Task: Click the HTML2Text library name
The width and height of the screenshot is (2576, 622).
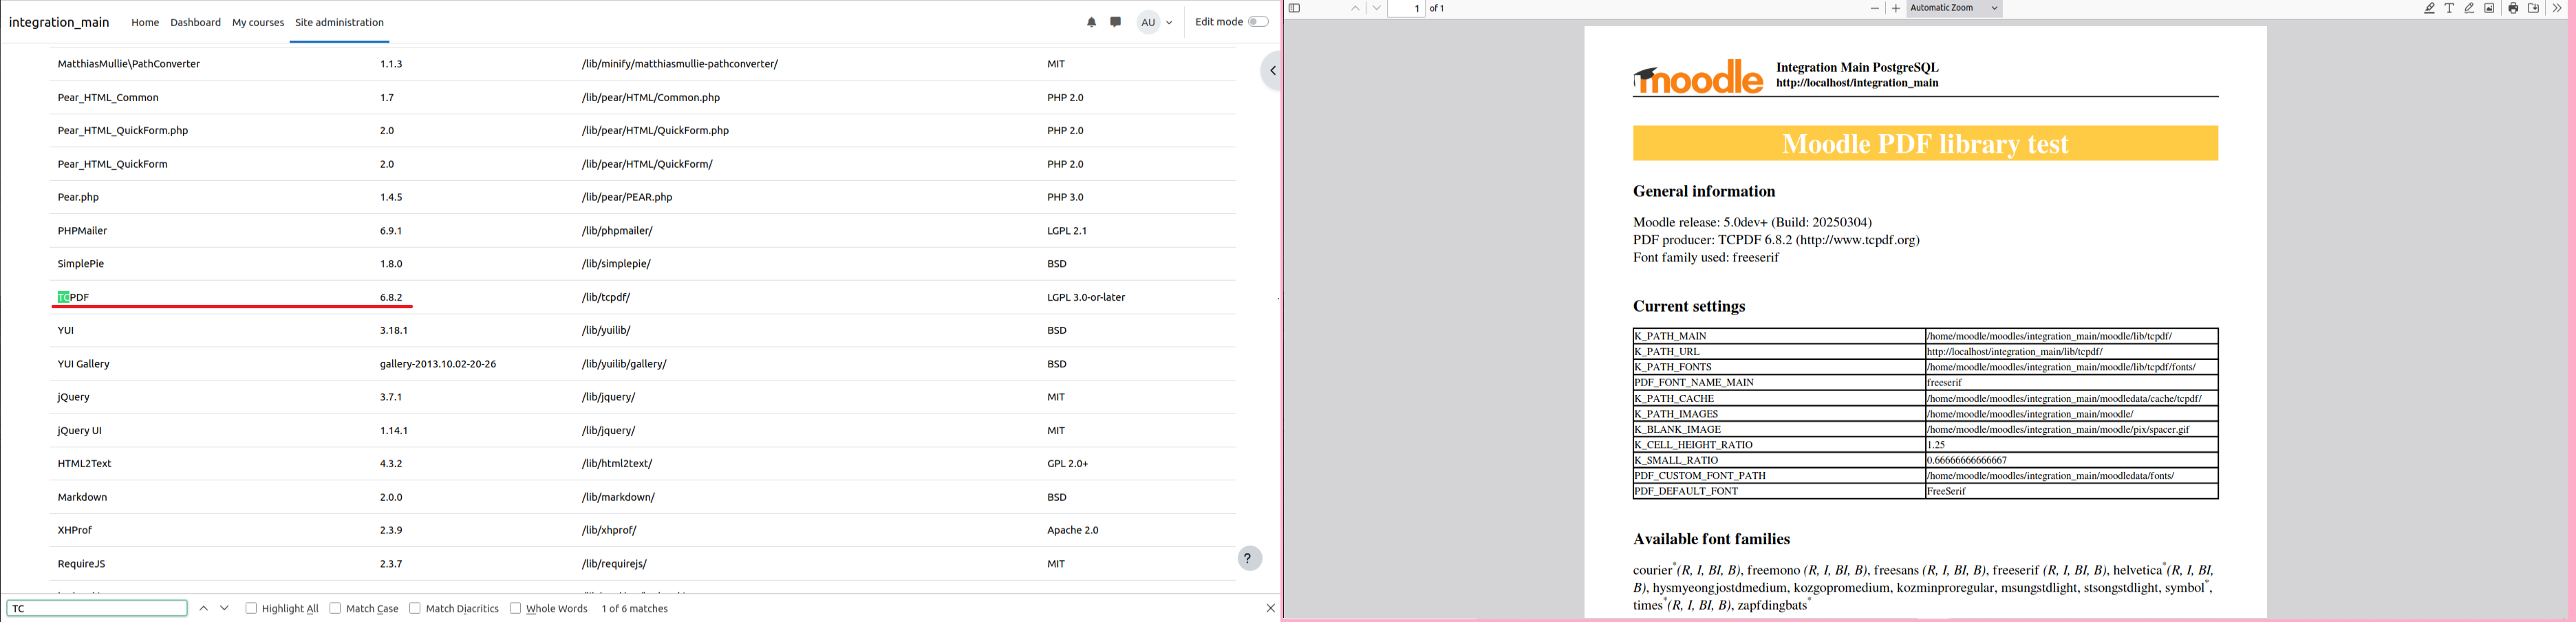Action: coord(84,464)
